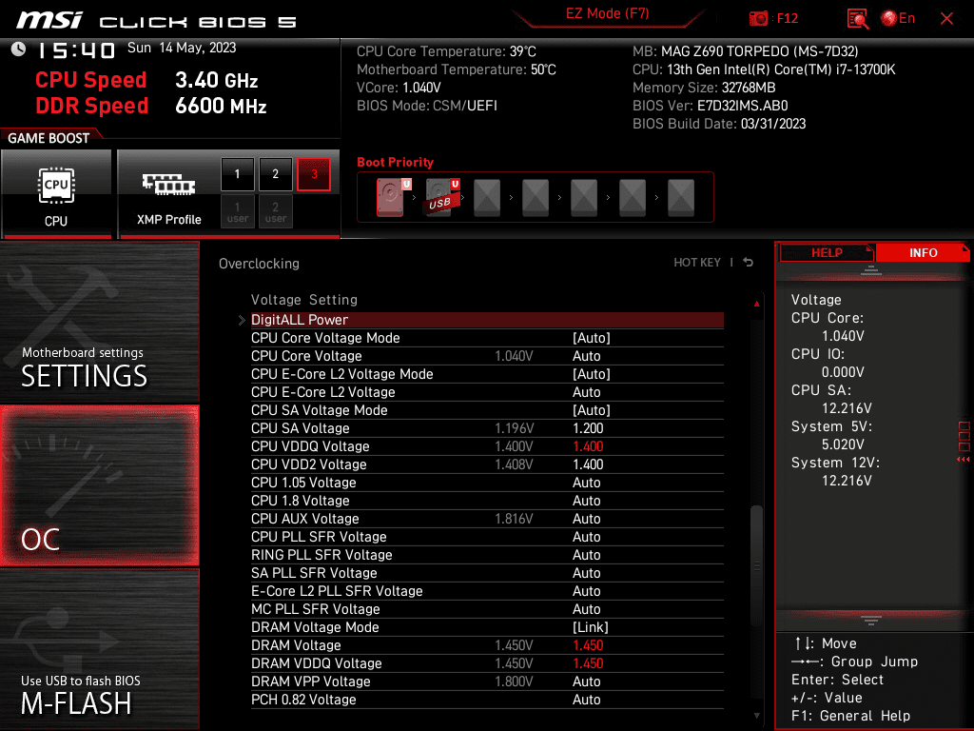The height and width of the screenshot is (731, 974).
Task: Switch to EZ Mode (F7)
Action: [x=607, y=13]
